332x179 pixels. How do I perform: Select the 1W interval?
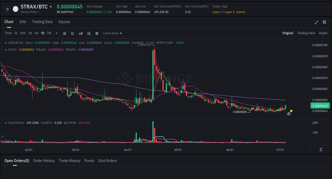coord(49,33)
